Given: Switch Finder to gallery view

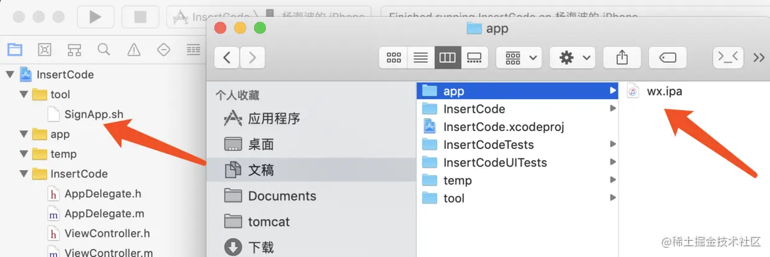Looking at the screenshot, I should [474, 58].
